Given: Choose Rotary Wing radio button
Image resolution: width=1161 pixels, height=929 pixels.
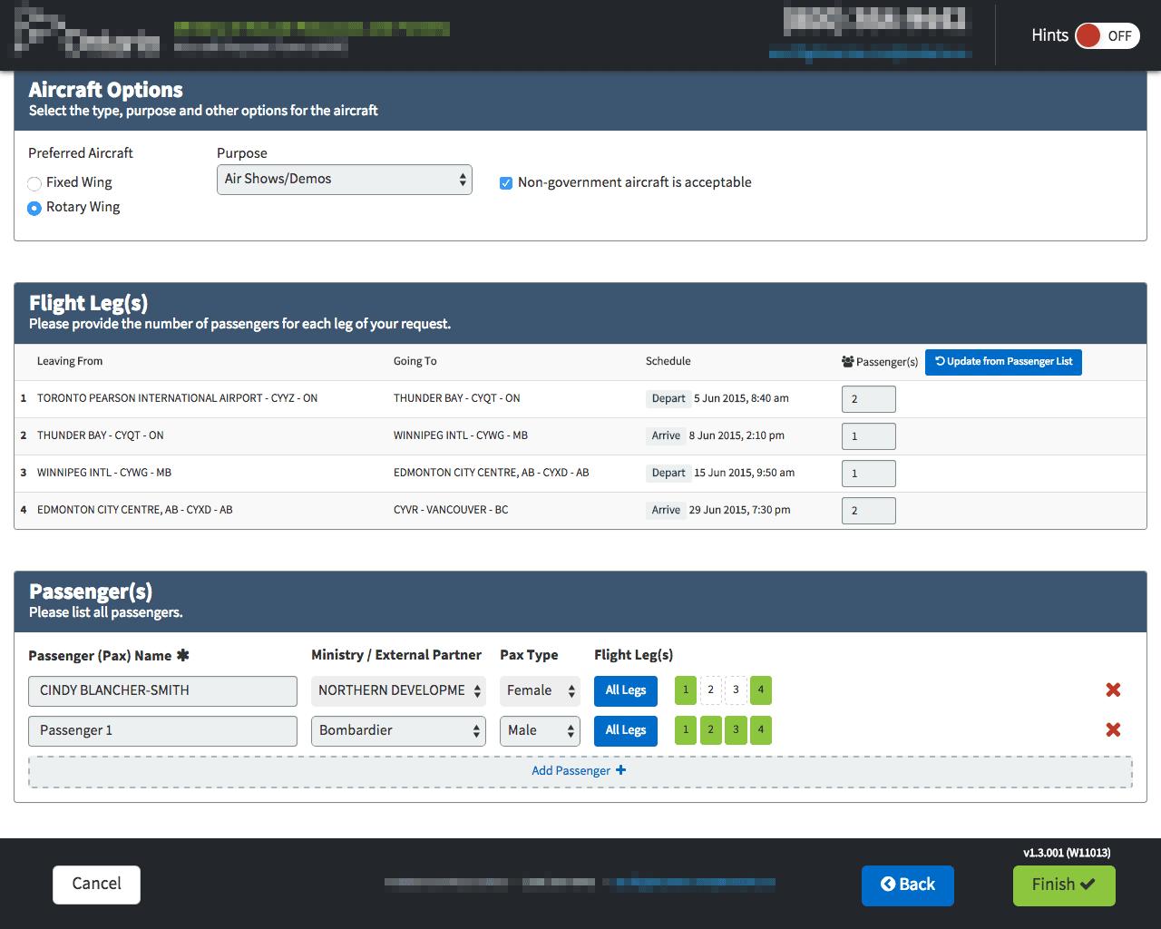Looking at the screenshot, I should pyautogui.click(x=34, y=208).
